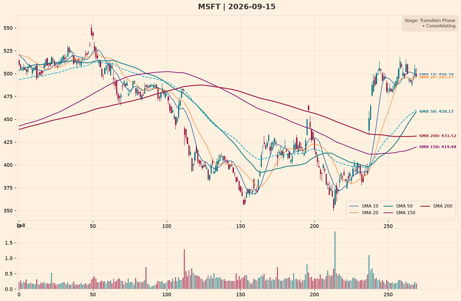Click the SMA 10 legend entry

(363, 206)
